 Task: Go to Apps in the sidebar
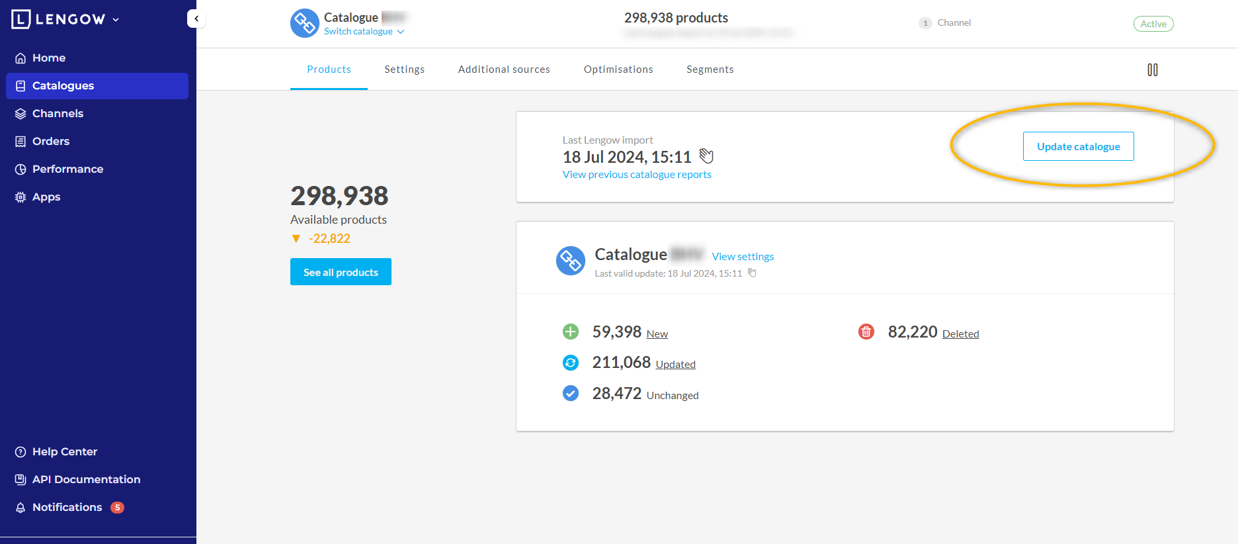click(x=46, y=197)
